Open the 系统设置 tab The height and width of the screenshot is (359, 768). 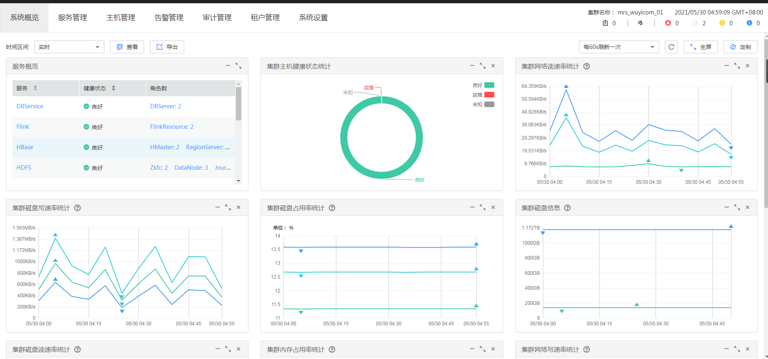coord(313,18)
